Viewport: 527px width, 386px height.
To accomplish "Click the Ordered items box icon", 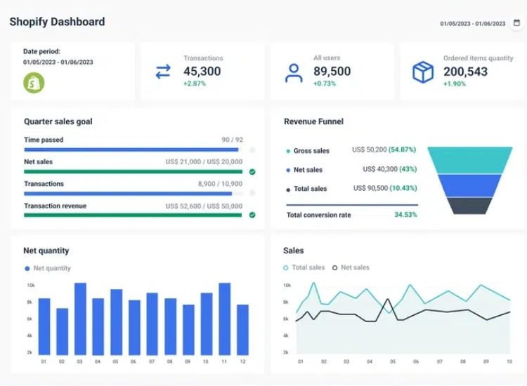I will 423,72.
